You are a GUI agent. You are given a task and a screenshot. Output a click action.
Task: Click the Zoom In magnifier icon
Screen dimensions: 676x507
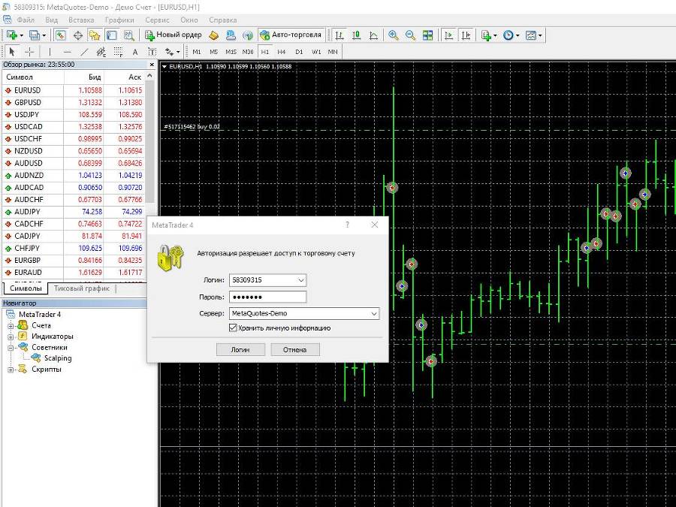tap(393, 35)
